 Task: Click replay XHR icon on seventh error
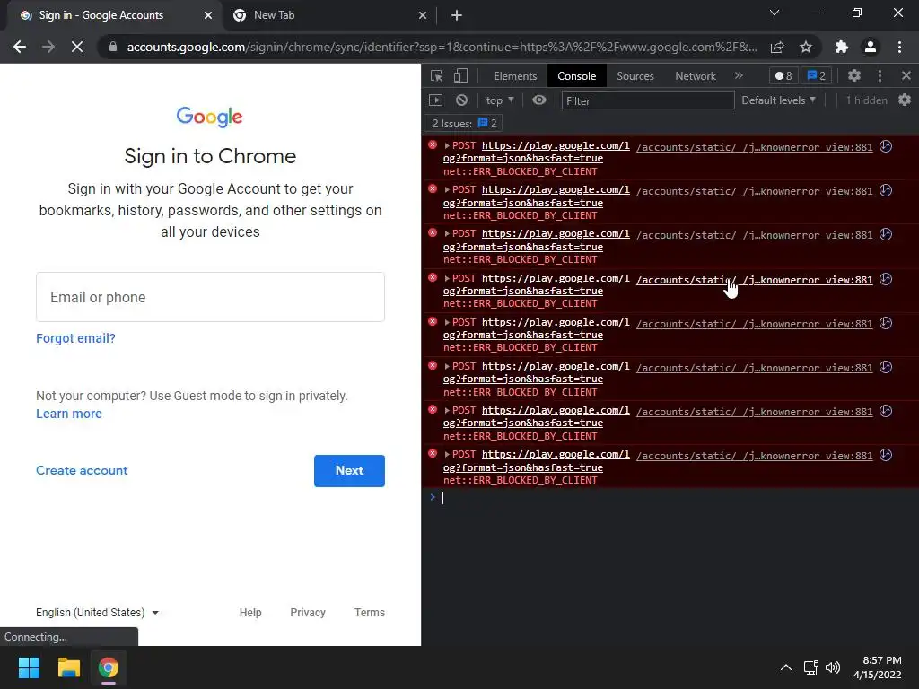(886, 411)
